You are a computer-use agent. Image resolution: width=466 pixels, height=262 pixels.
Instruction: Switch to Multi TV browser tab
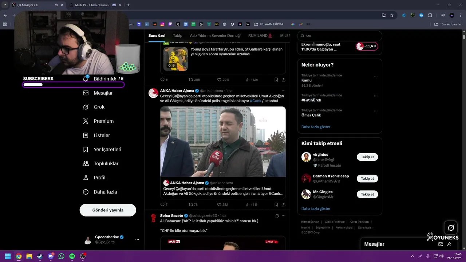pyautogui.click(x=92, y=5)
